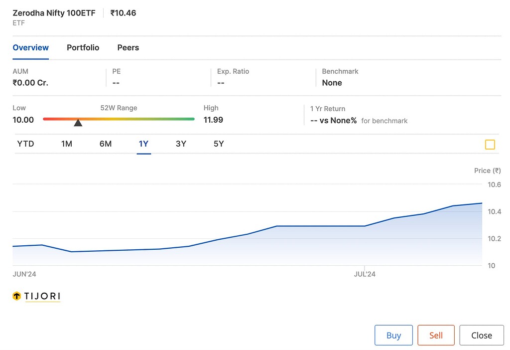The height and width of the screenshot is (350, 510).
Task: Select the 1Y chart range
Action: [143, 144]
